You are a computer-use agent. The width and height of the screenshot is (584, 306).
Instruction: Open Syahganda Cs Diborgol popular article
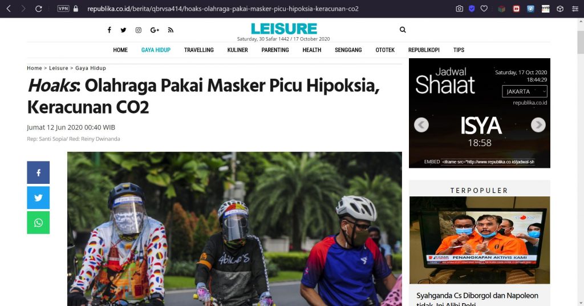tap(477, 300)
